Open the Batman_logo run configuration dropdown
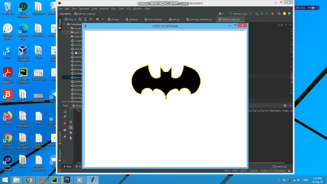Viewport: 327px width, 184px height. pyautogui.click(x=240, y=14)
